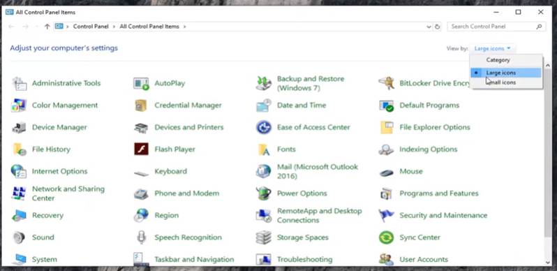Open the View by Large icons dropdown
Viewport: 557px width, 271px height.
pyautogui.click(x=492, y=48)
